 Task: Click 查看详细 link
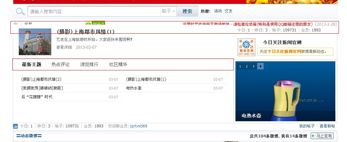point(64,47)
